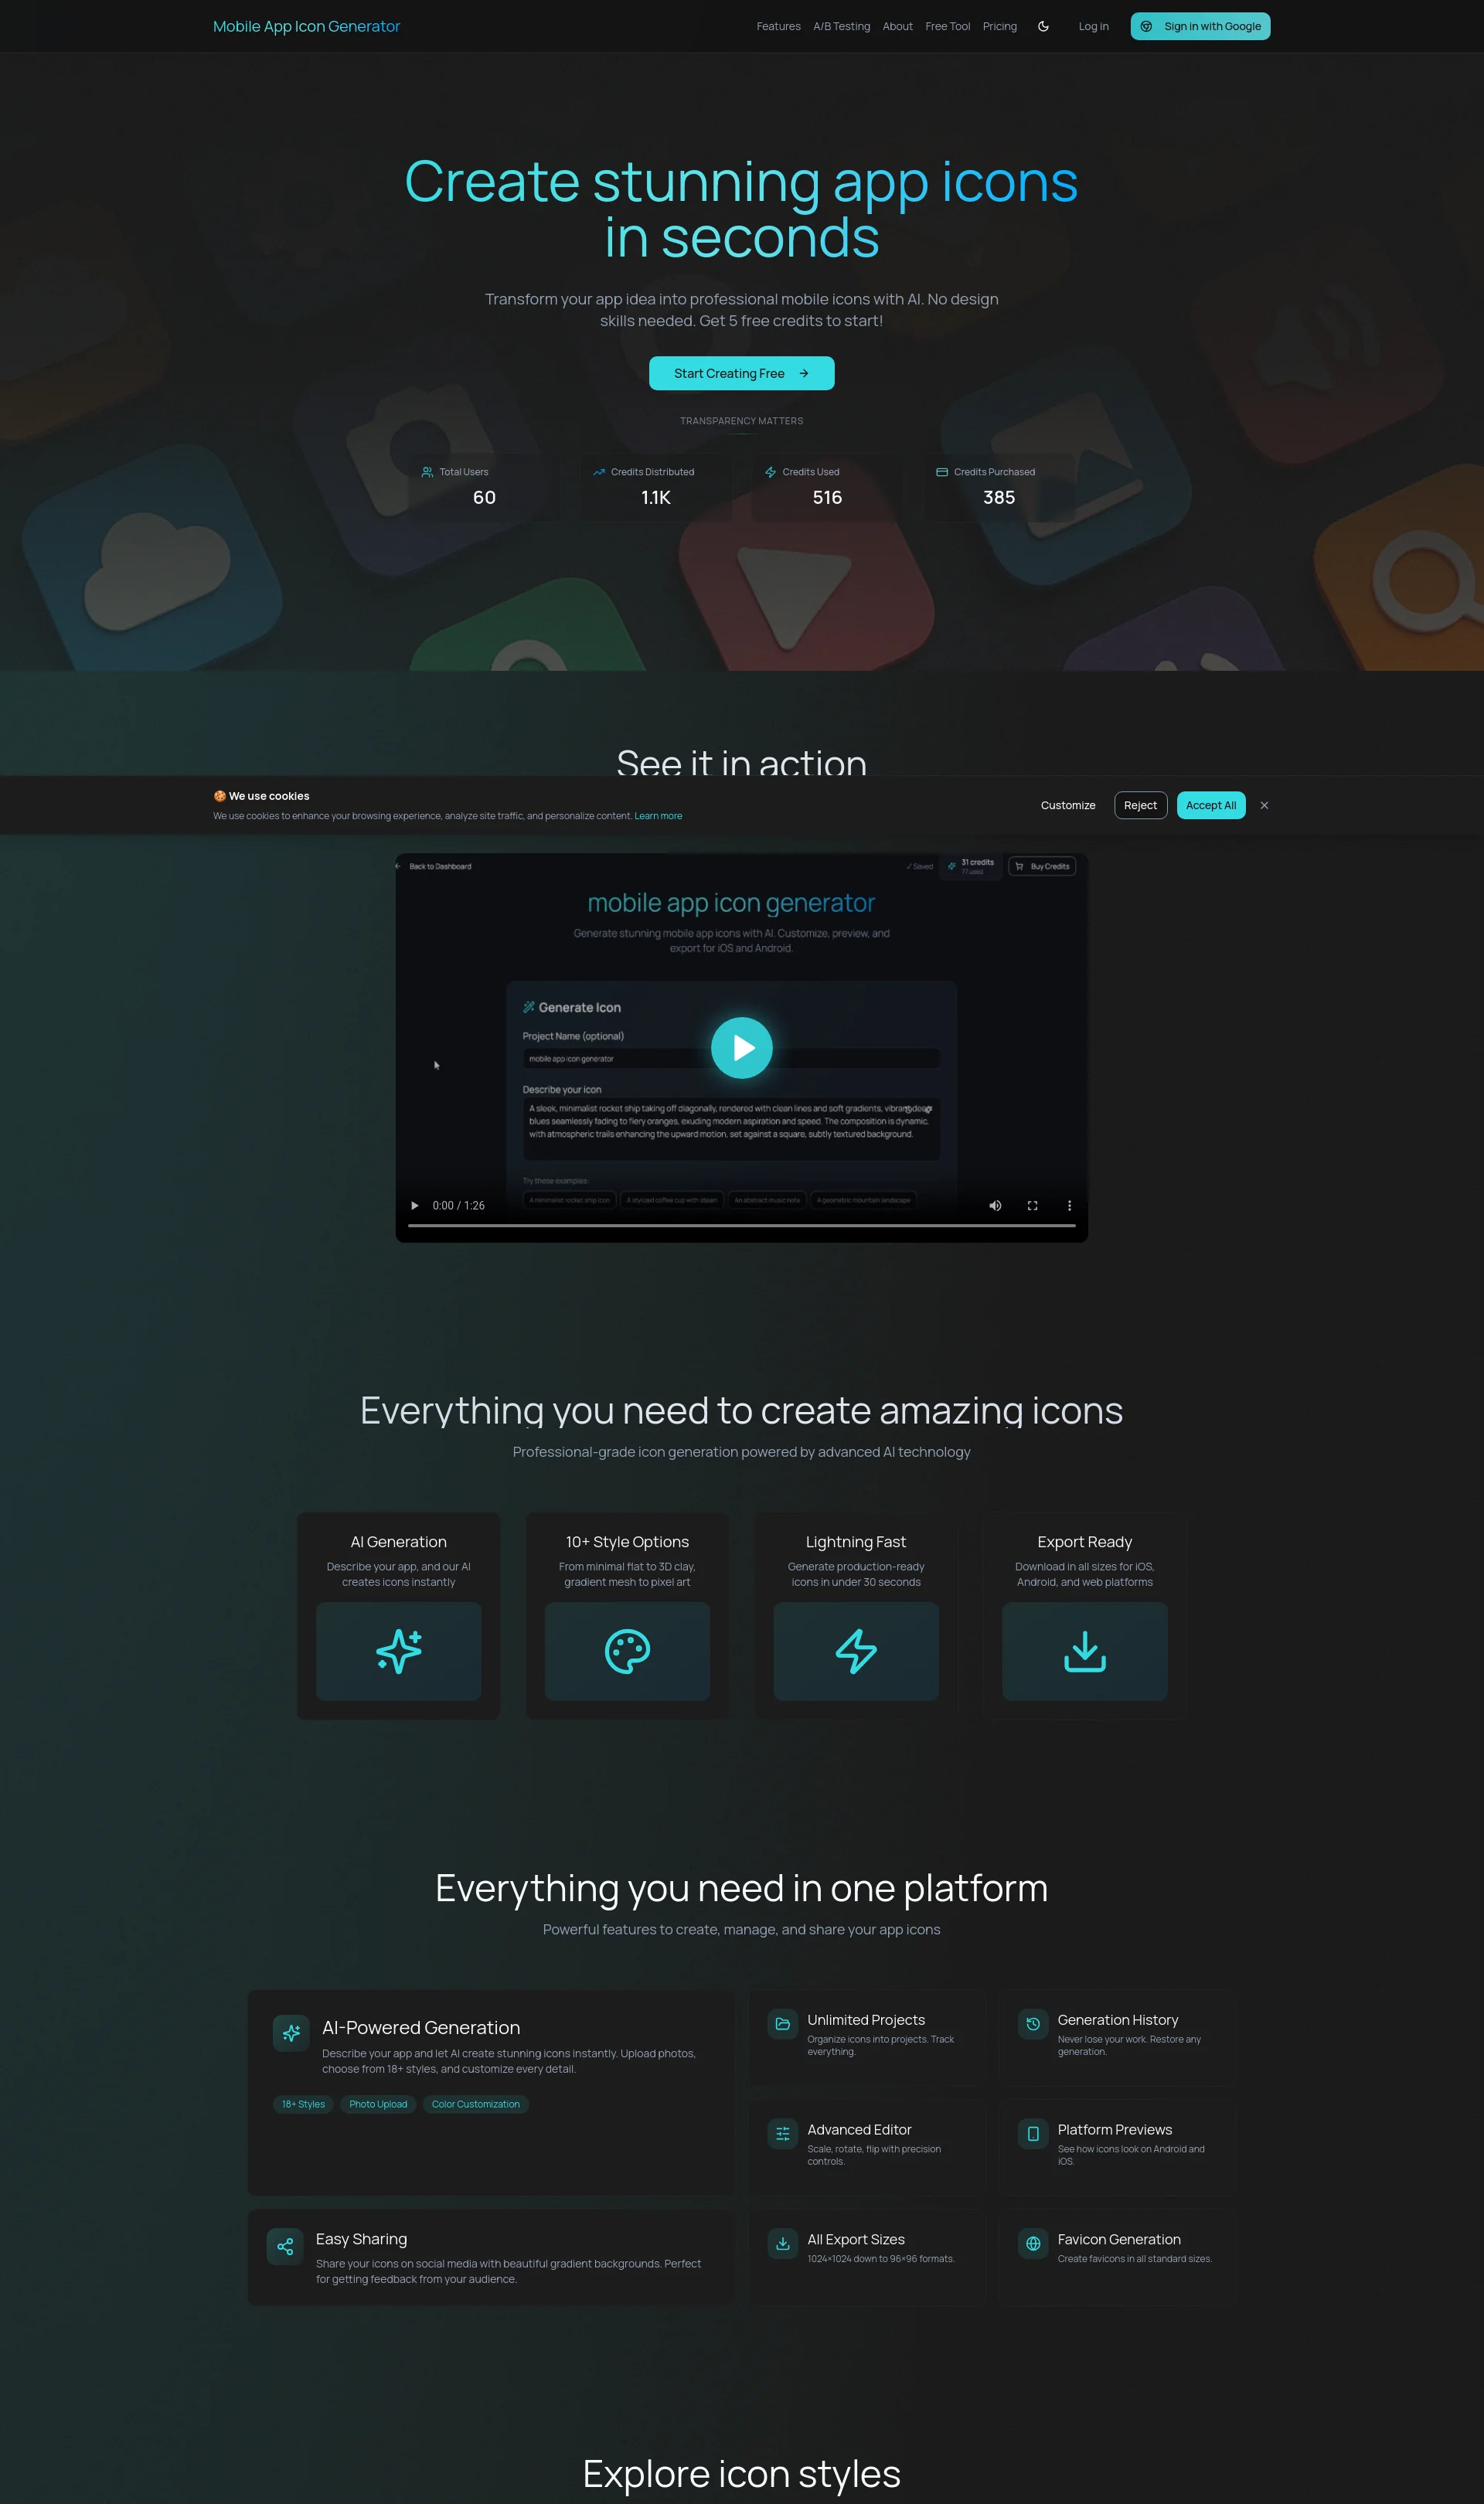The width and height of the screenshot is (1484, 2504).
Task: Click the AI-Powered Generation magic wand icon
Action: click(290, 2033)
